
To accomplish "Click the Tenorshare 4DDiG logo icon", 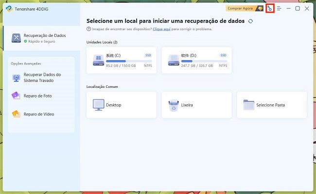I will (9, 9).
